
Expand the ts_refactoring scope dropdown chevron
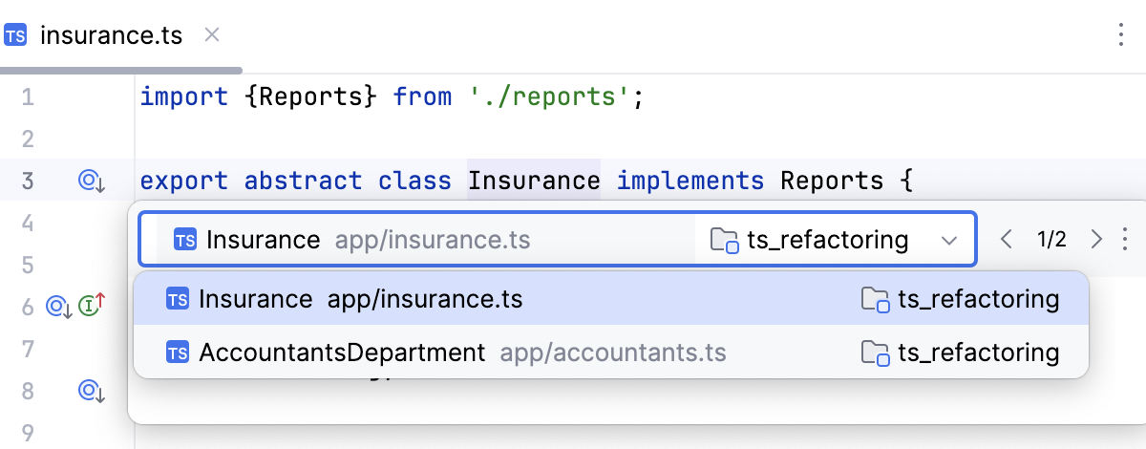pyautogui.click(x=948, y=240)
